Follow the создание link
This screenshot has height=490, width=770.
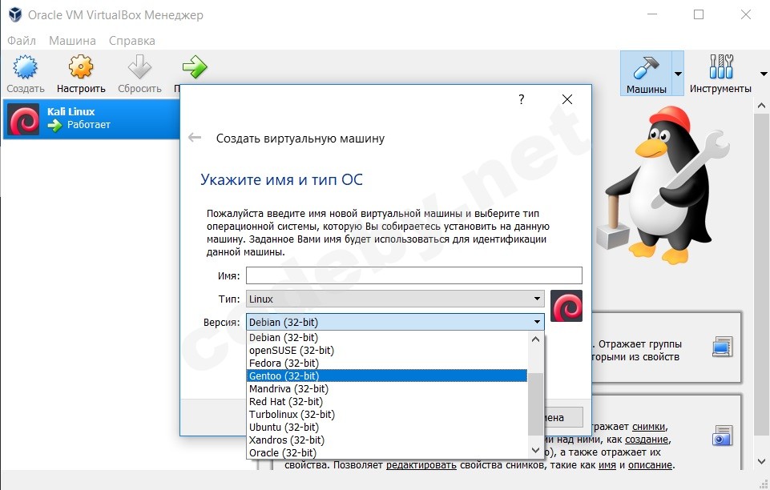pos(647,439)
